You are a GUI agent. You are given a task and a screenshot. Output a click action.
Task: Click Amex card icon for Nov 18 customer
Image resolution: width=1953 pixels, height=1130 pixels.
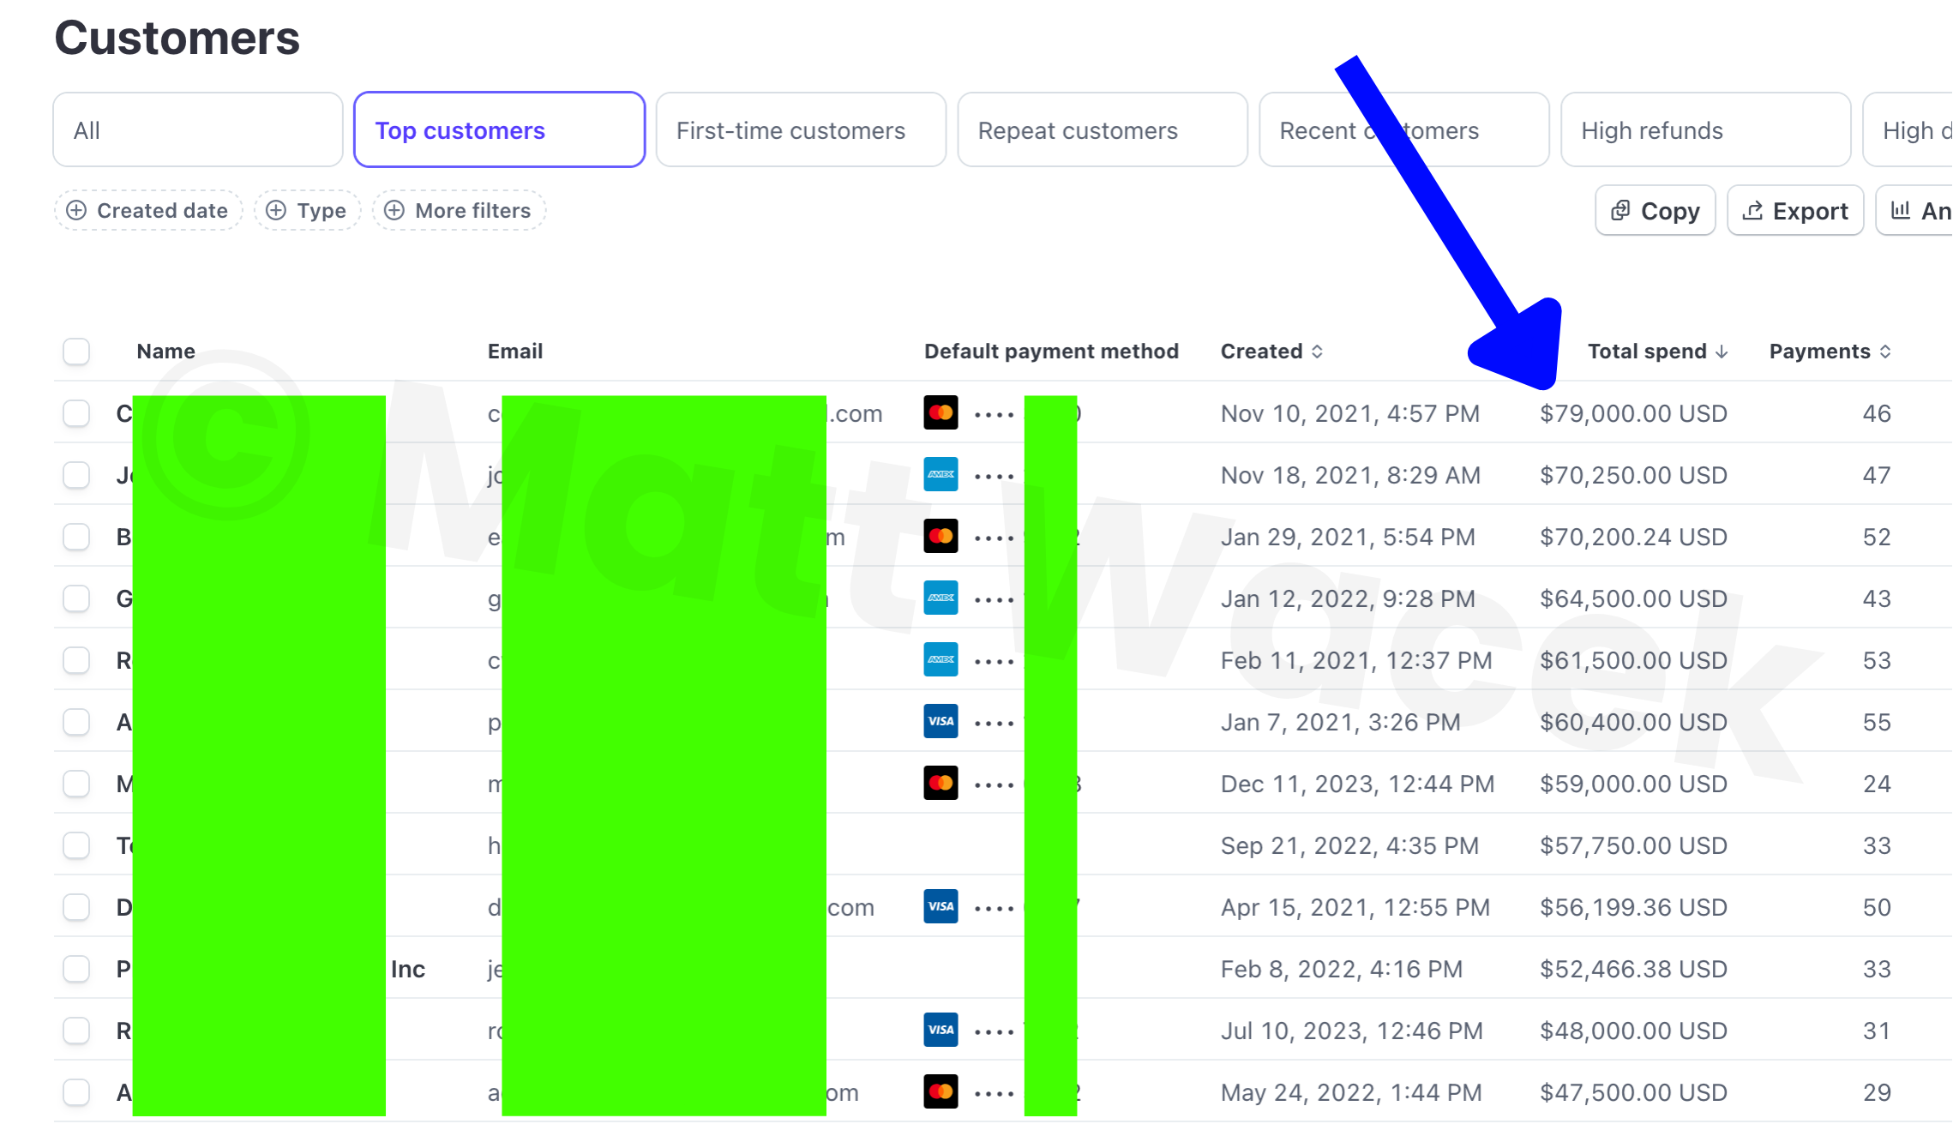pos(940,475)
